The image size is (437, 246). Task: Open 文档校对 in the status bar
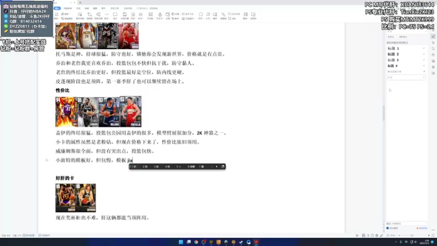pyautogui.click(x=44, y=236)
